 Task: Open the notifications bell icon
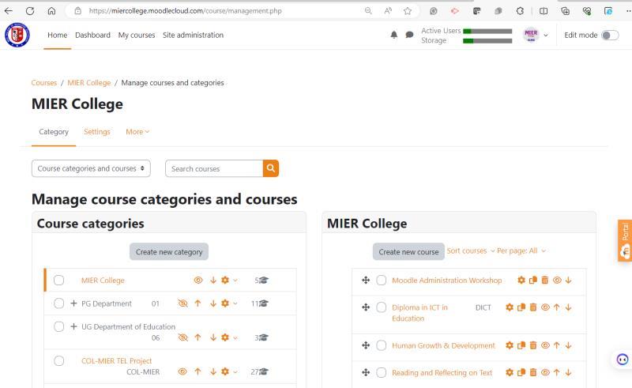point(393,35)
